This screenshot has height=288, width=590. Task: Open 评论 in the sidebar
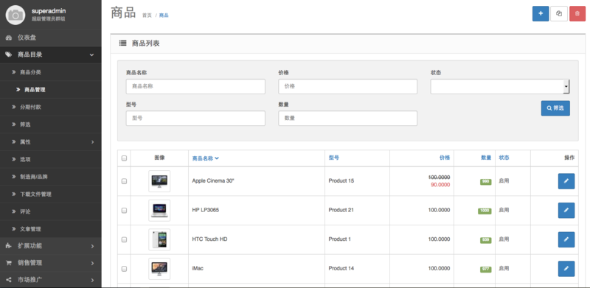[x=50, y=211]
